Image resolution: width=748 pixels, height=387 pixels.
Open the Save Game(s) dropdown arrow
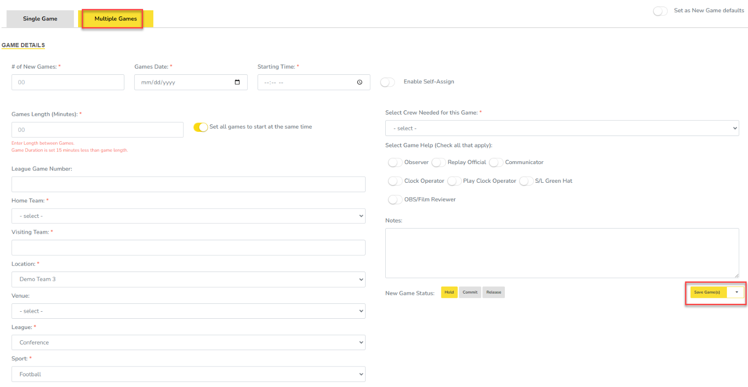[736, 292]
